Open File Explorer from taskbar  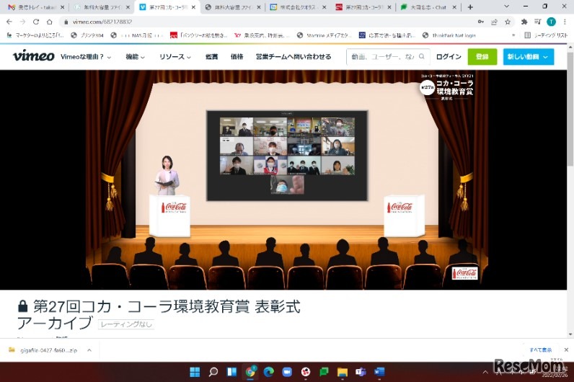click(343, 372)
